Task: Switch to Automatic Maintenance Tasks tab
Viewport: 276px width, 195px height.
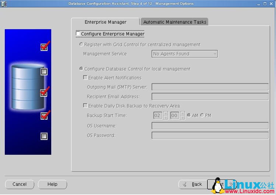Action: pyautogui.click(x=175, y=22)
